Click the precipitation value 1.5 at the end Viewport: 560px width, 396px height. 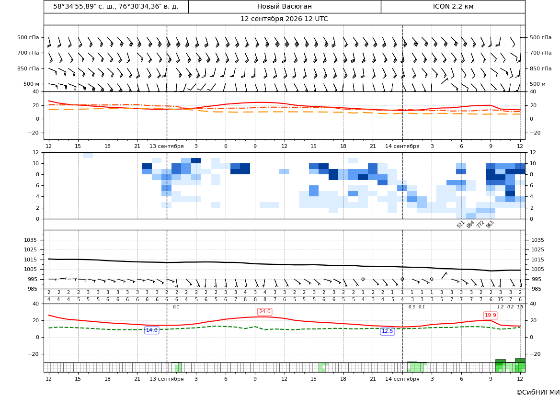[520, 307]
